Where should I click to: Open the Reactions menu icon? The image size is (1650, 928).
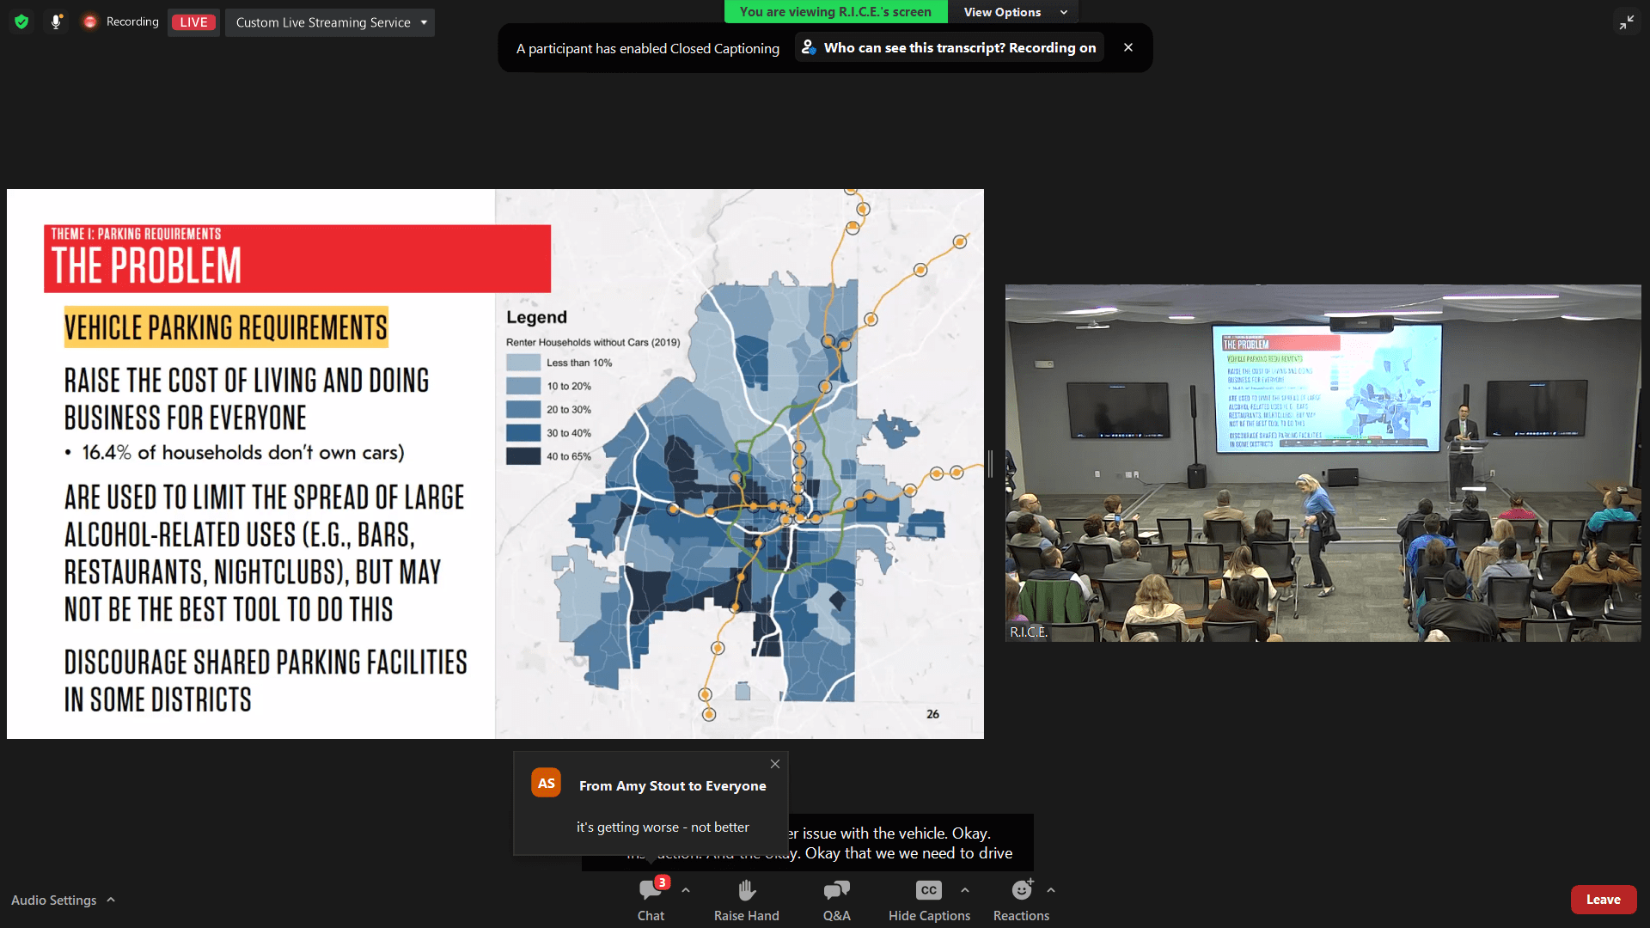coord(1021,891)
